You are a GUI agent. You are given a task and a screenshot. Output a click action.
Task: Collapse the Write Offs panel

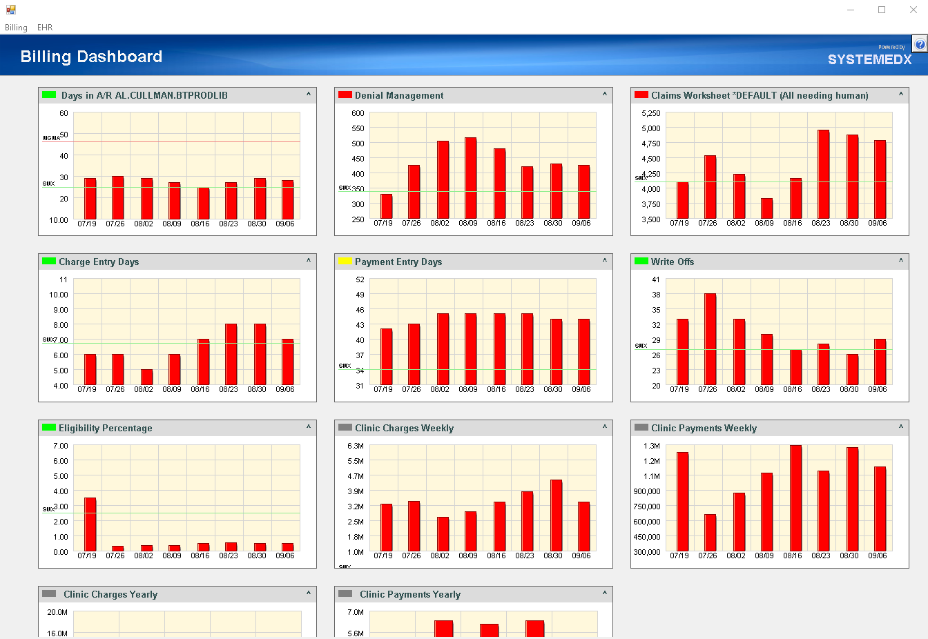point(901,262)
